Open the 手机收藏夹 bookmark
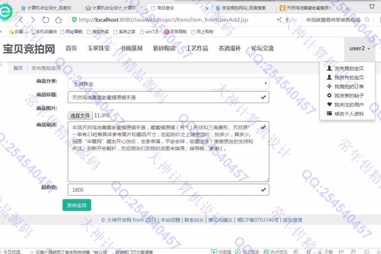 click(44, 32)
